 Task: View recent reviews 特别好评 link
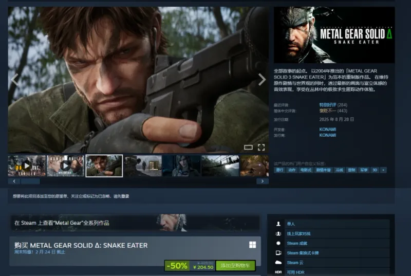click(x=327, y=105)
